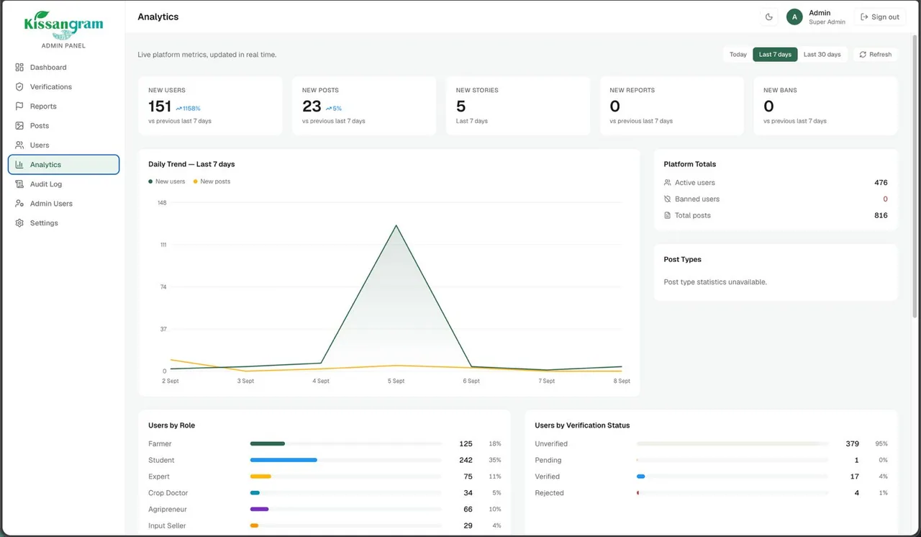The width and height of the screenshot is (921, 537).
Task: Click the Kissangram logo
Action: 63,25
